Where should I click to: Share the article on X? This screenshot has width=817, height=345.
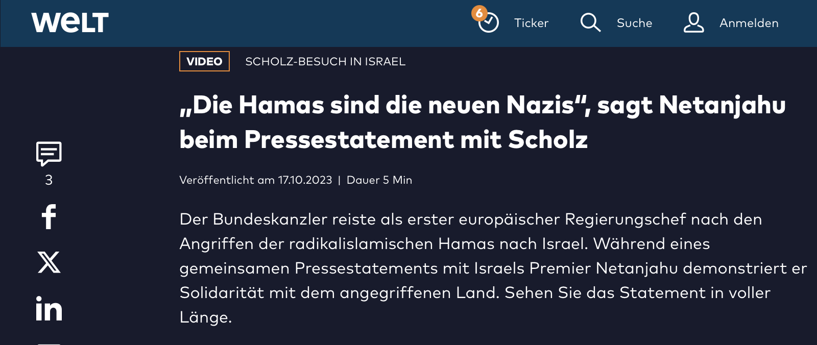point(49,262)
